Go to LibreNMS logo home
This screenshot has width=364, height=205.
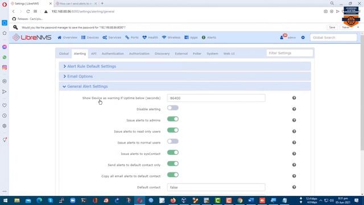pyautogui.click(x=32, y=37)
